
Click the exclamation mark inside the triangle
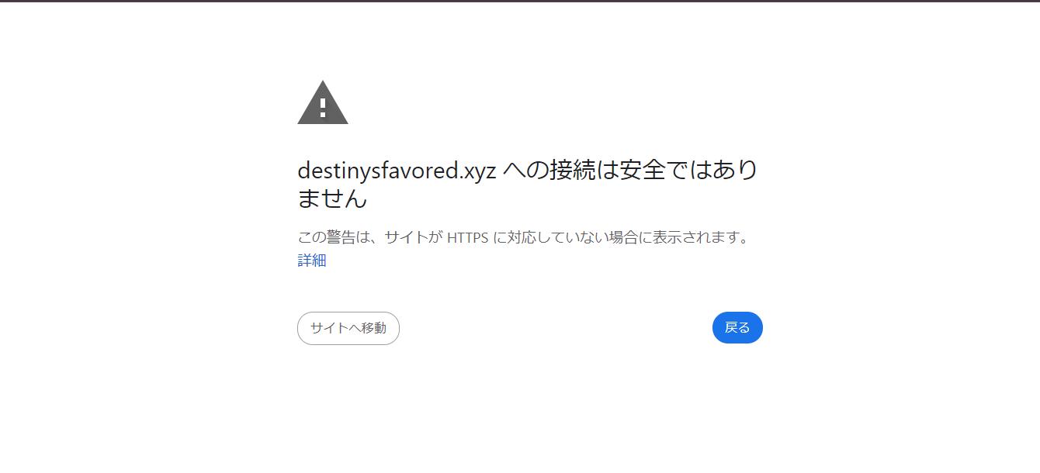(323, 105)
